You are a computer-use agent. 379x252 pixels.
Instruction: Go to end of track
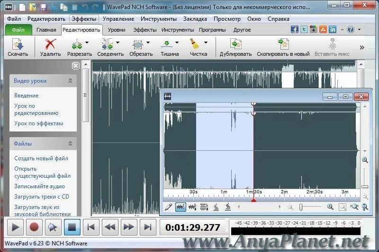pyautogui.click(x=148, y=227)
